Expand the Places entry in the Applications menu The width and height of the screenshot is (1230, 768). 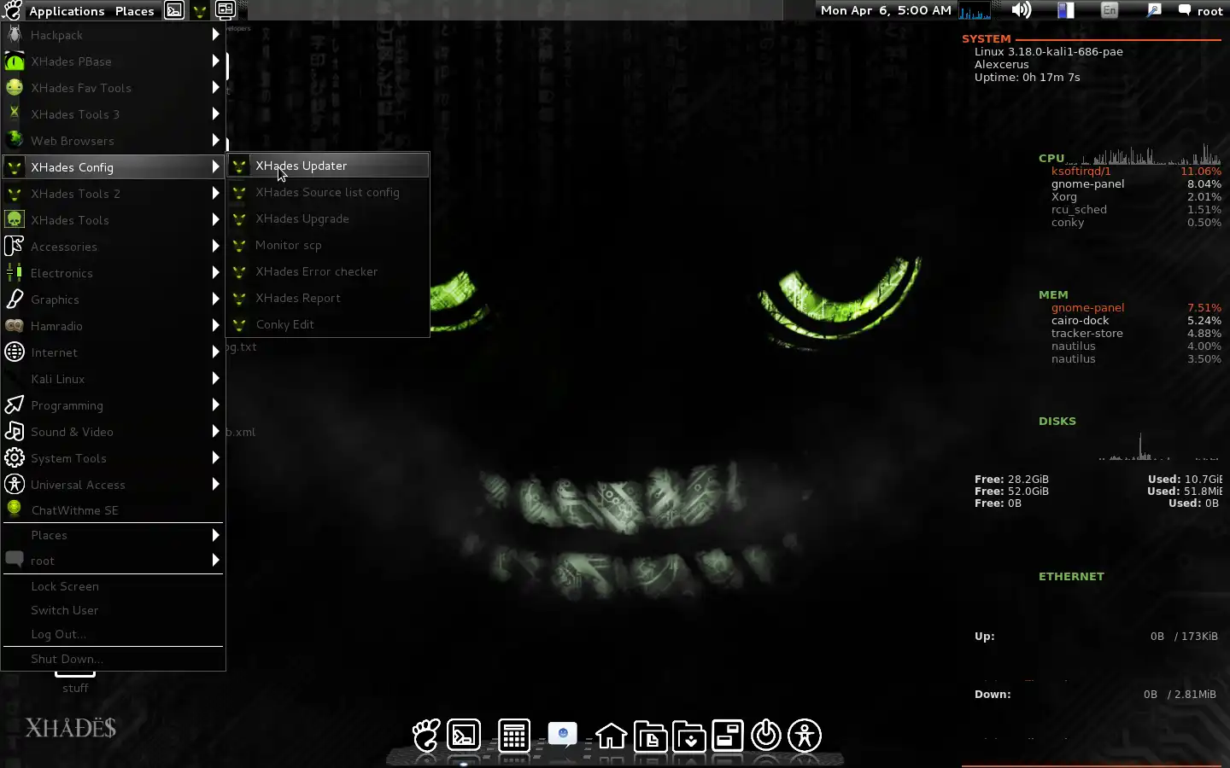click(x=113, y=535)
